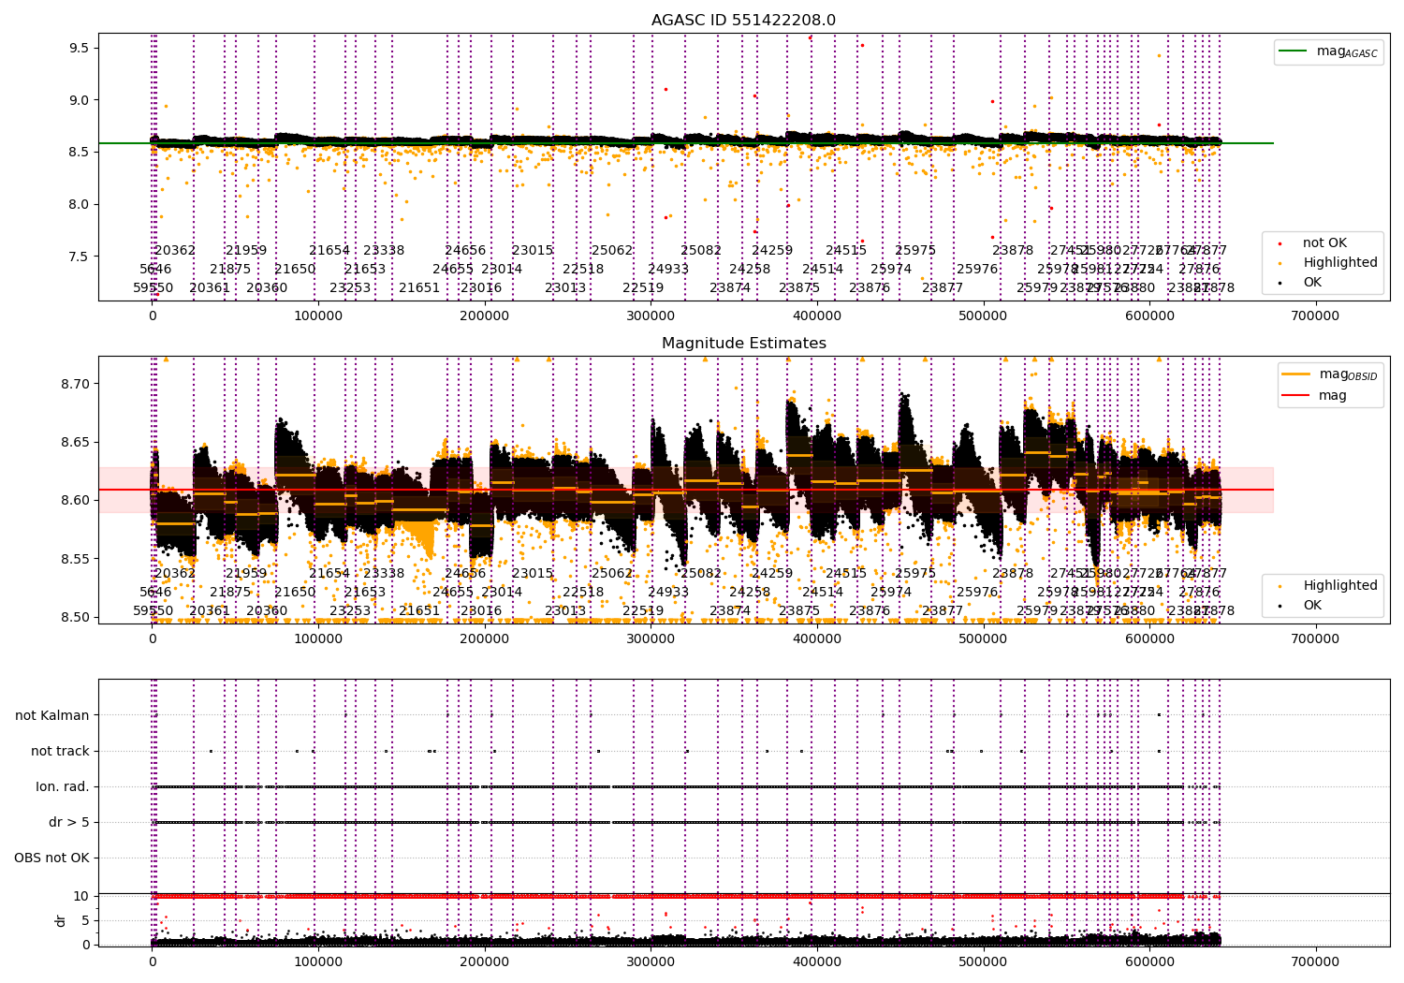Click the 8.0 y-axis tick in top panel
The height and width of the screenshot is (983, 1404).
coord(78,204)
